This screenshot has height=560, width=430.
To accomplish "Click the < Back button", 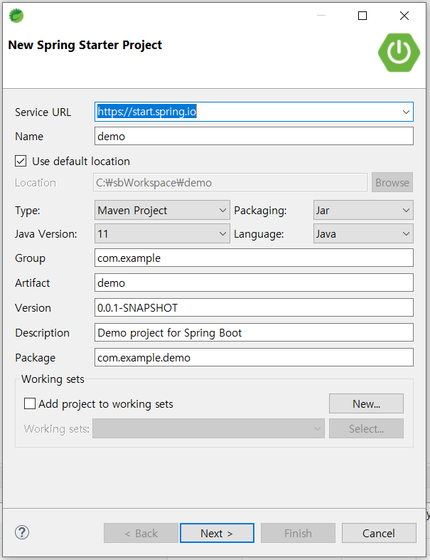I will (x=141, y=533).
